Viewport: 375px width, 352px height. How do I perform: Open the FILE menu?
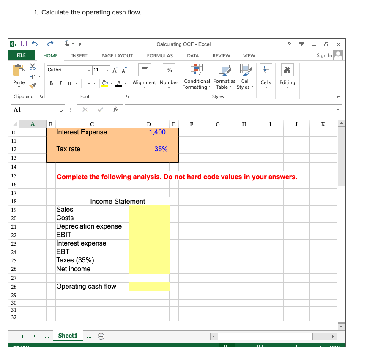coord(21,55)
